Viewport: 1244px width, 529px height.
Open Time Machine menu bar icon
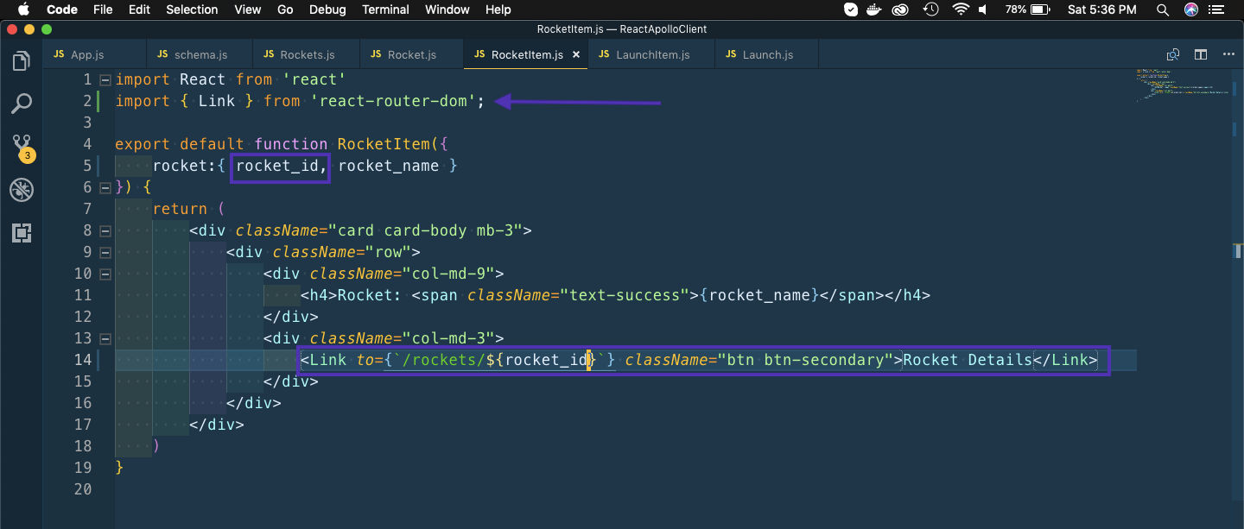point(930,9)
